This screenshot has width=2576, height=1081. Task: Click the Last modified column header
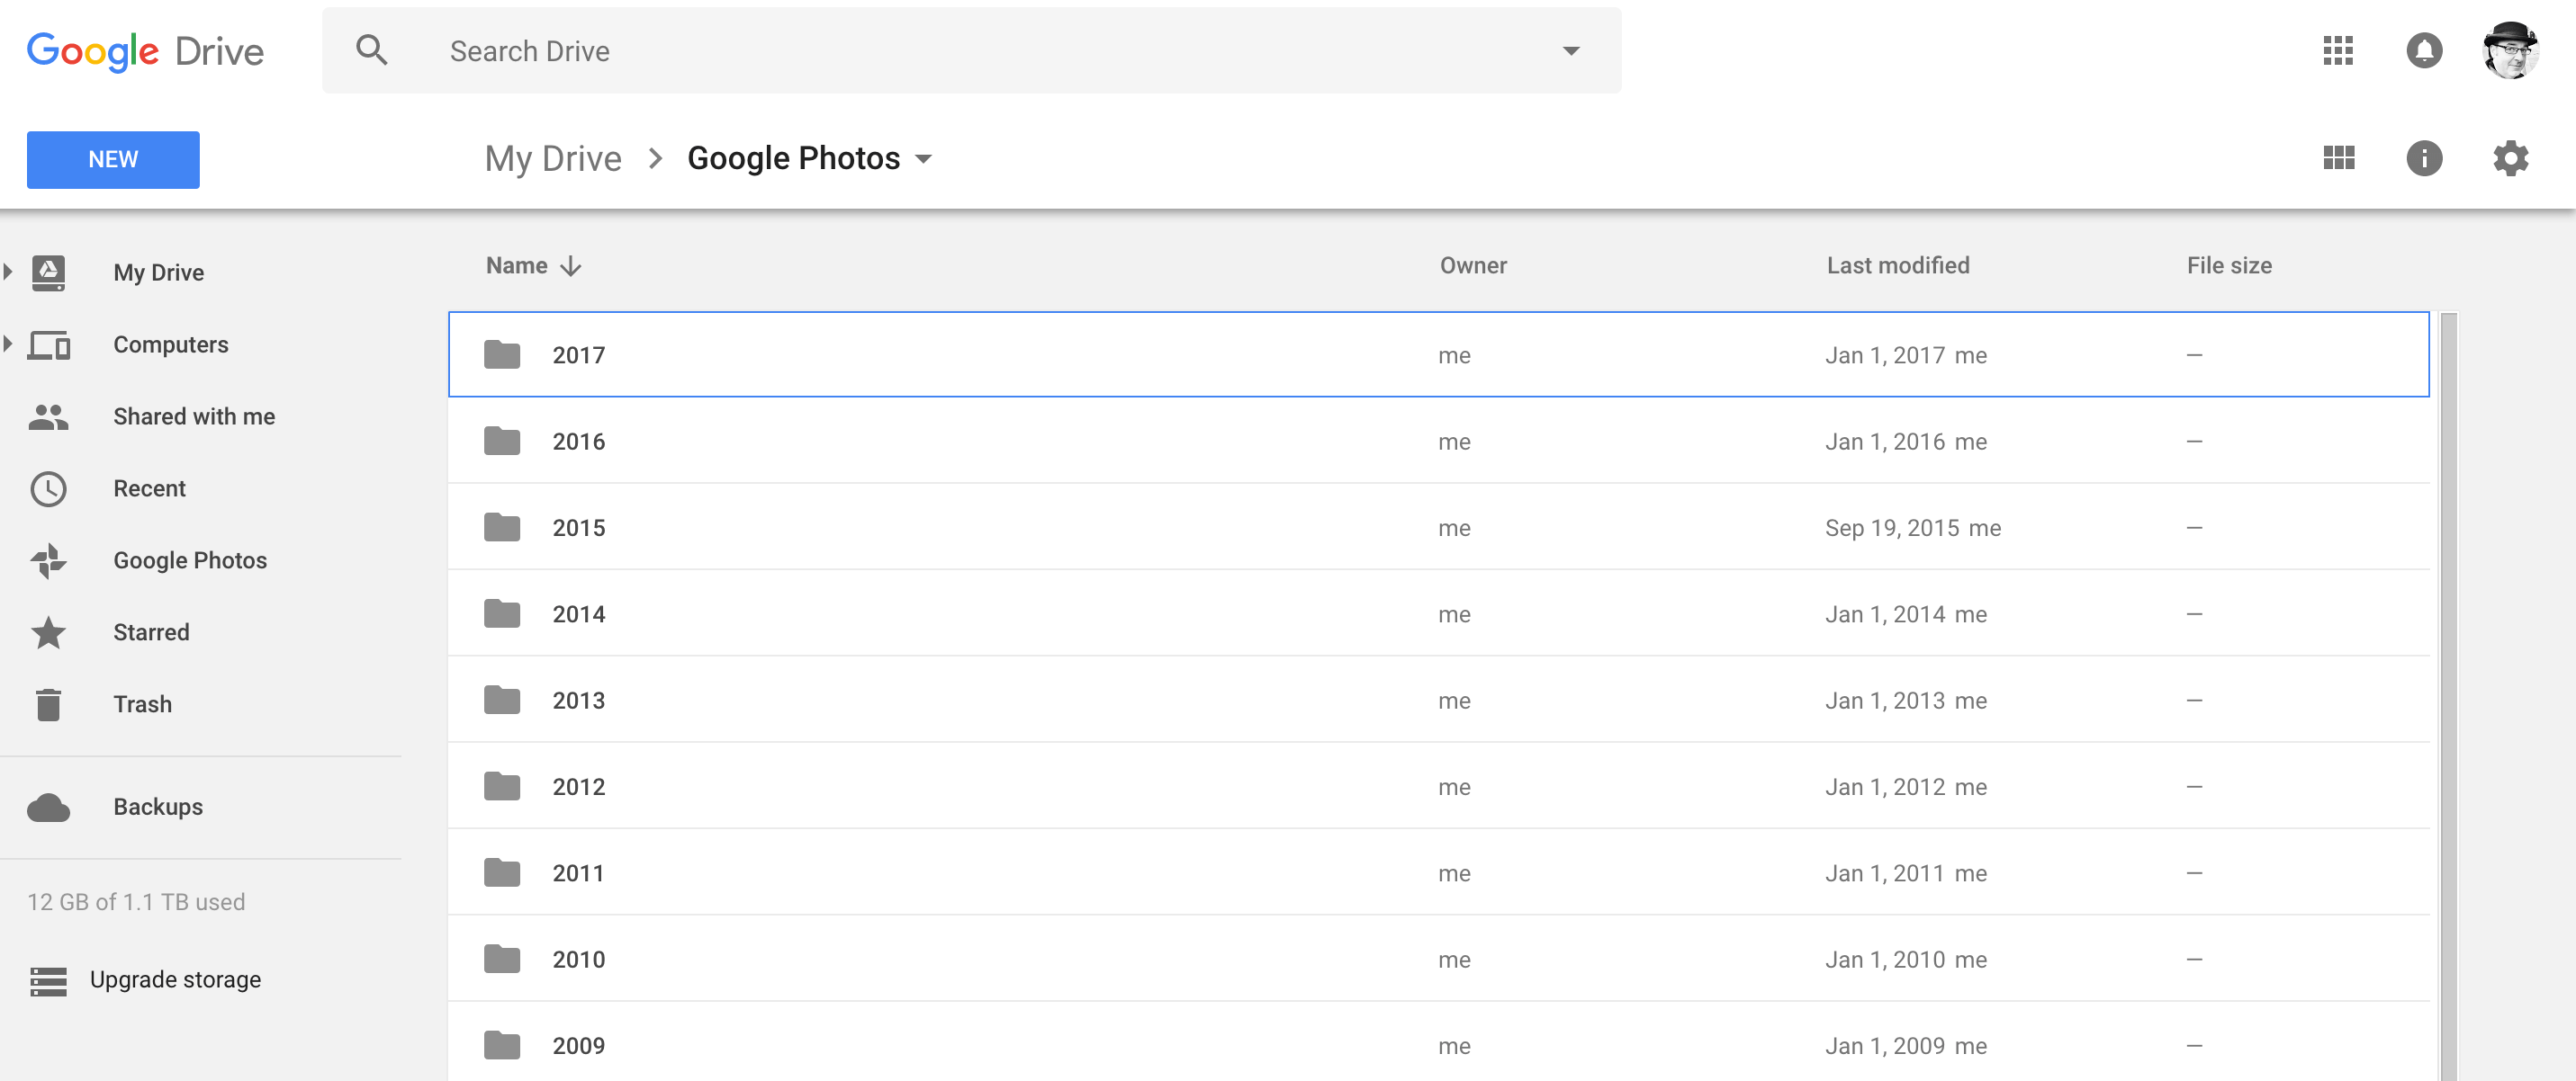1898,266
